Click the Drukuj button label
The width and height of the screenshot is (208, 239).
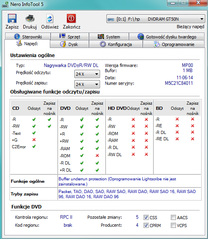30,27
